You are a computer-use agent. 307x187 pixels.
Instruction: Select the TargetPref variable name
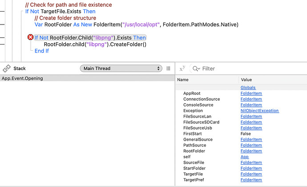pyautogui.click(x=194, y=180)
